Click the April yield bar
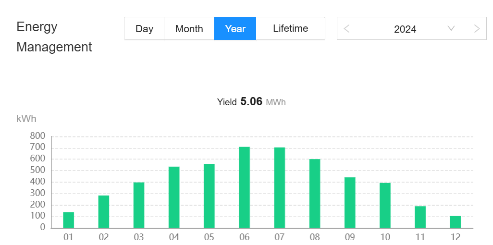This screenshot has width=493, height=245. click(x=174, y=197)
